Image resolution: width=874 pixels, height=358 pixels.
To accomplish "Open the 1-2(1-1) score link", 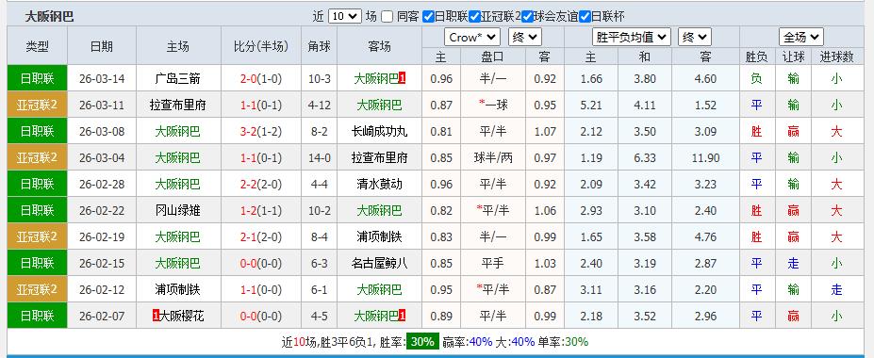I will pos(261,210).
